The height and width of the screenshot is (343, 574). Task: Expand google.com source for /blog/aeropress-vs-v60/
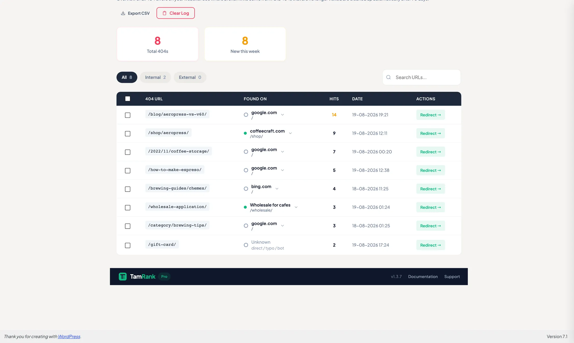282,115
